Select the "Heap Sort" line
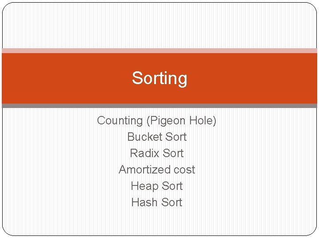 (x=157, y=186)
